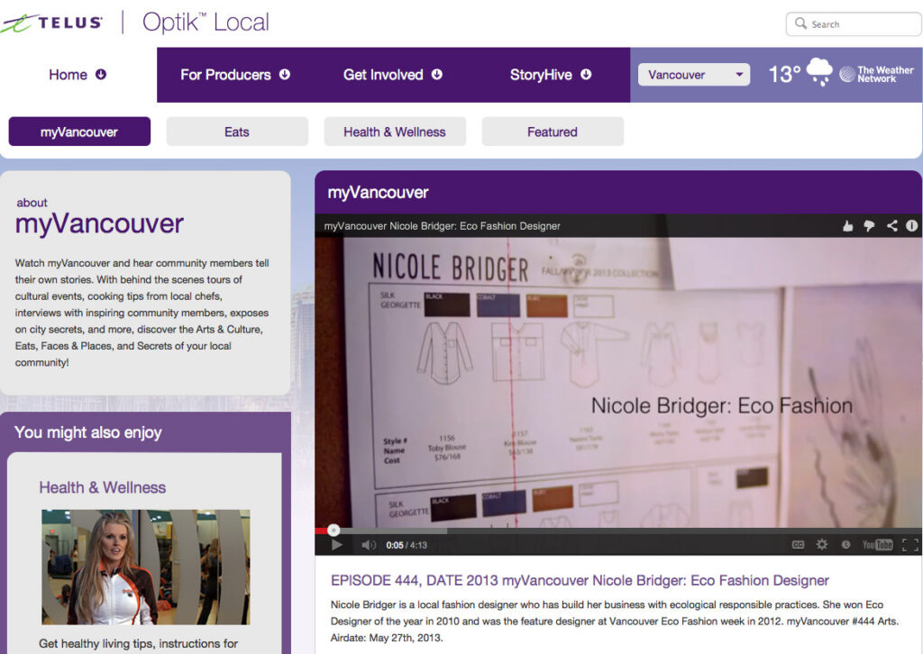Open the Optik Local home title
The height and width of the screenshot is (654, 923).
coord(206,23)
